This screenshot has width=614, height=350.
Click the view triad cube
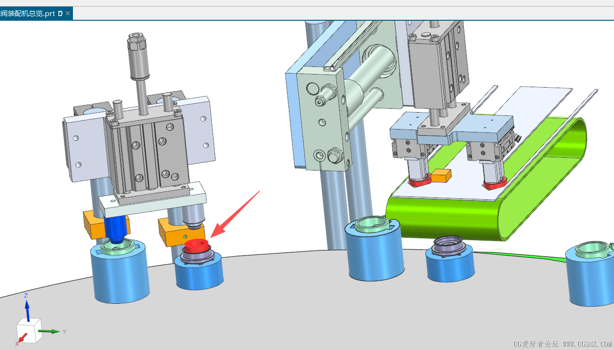[29, 330]
